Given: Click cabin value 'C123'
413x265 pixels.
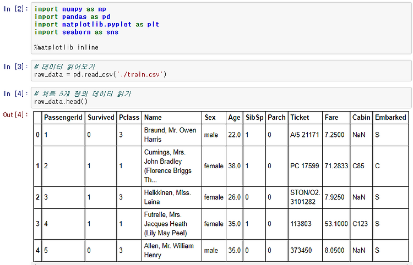Looking at the screenshot, I should point(360,224).
